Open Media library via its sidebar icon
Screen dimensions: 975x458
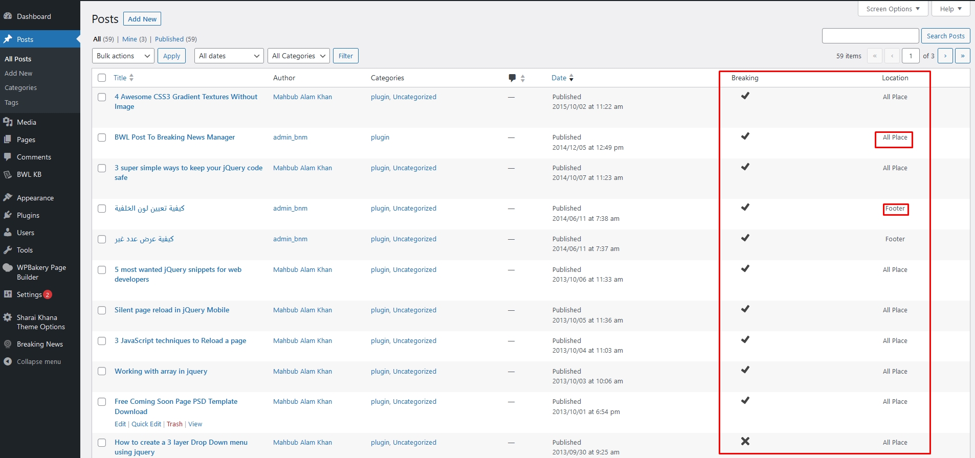8,122
